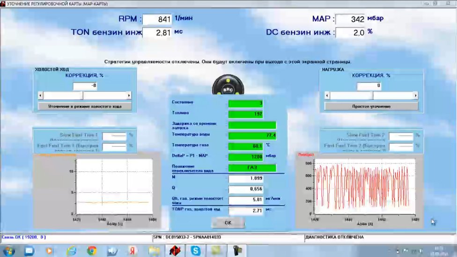Click the idle correction percent field
The width and height of the screenshot is (457, 257).
85,86
